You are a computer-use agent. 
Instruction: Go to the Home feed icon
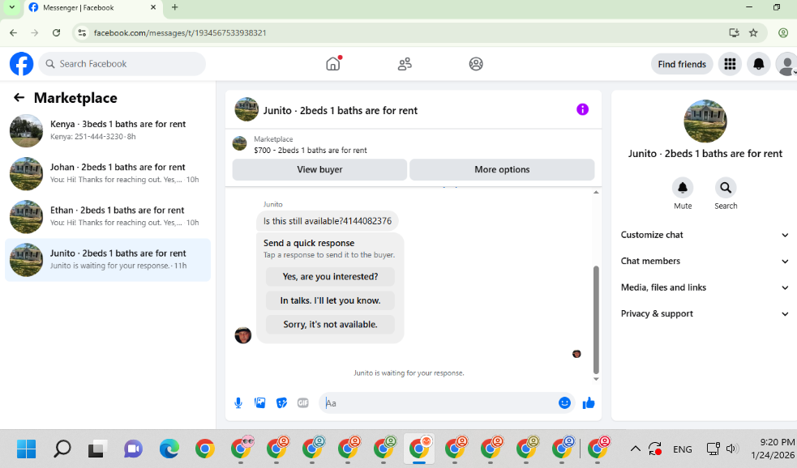333,64
